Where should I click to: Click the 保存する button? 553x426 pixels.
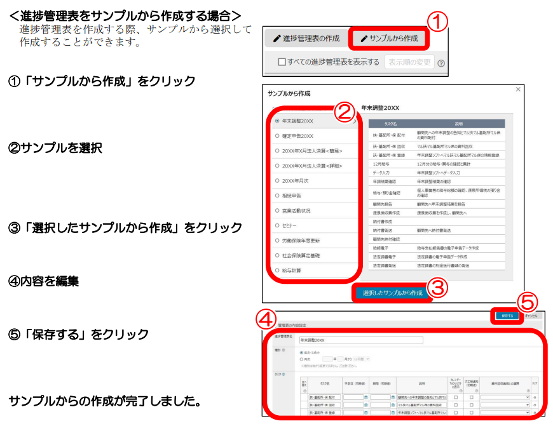click(507, 315)
